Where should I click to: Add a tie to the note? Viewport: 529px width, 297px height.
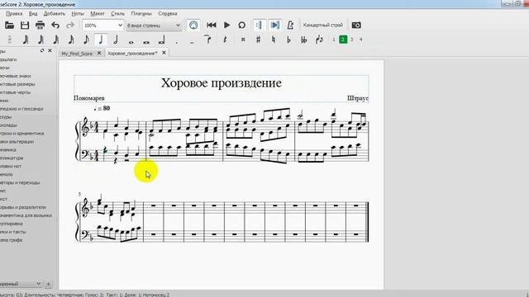[x=207, y=40]
